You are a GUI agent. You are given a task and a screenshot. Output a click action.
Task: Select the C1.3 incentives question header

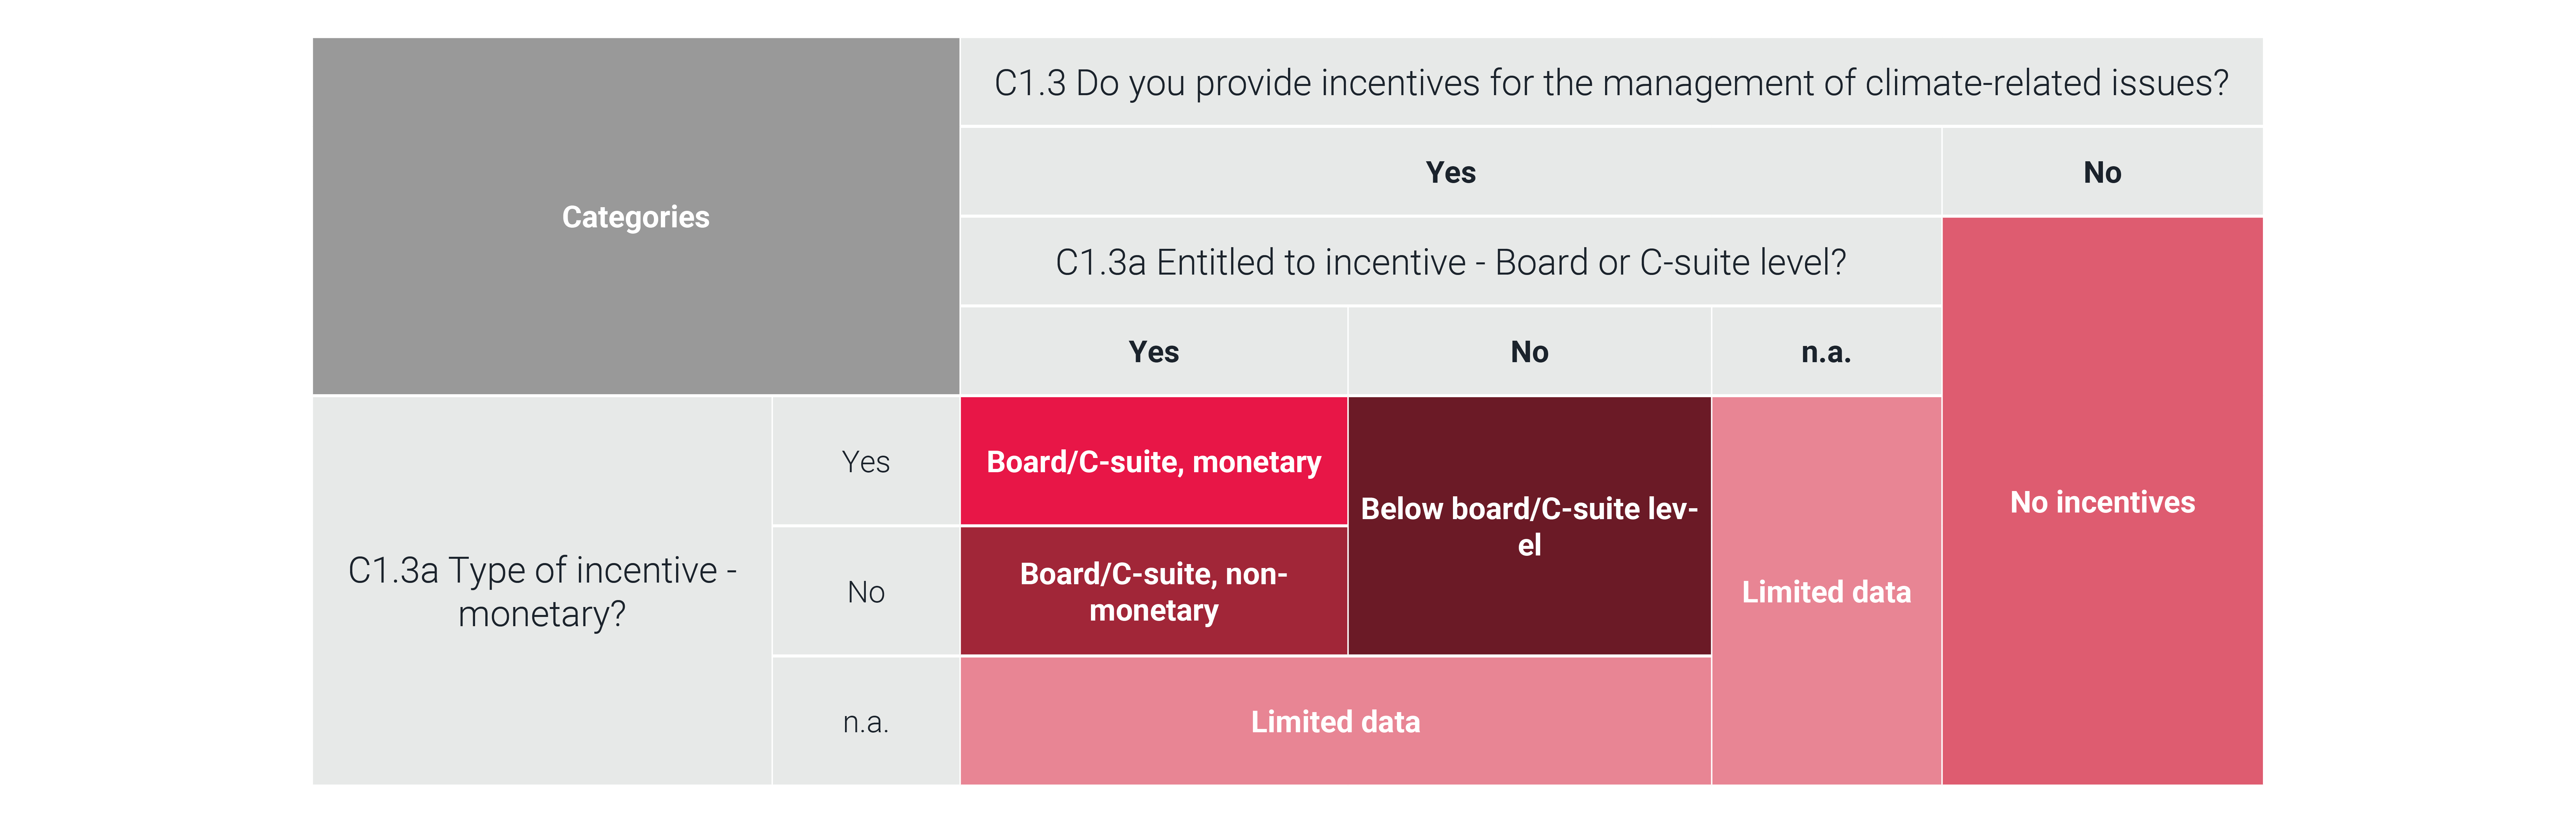1611,82
